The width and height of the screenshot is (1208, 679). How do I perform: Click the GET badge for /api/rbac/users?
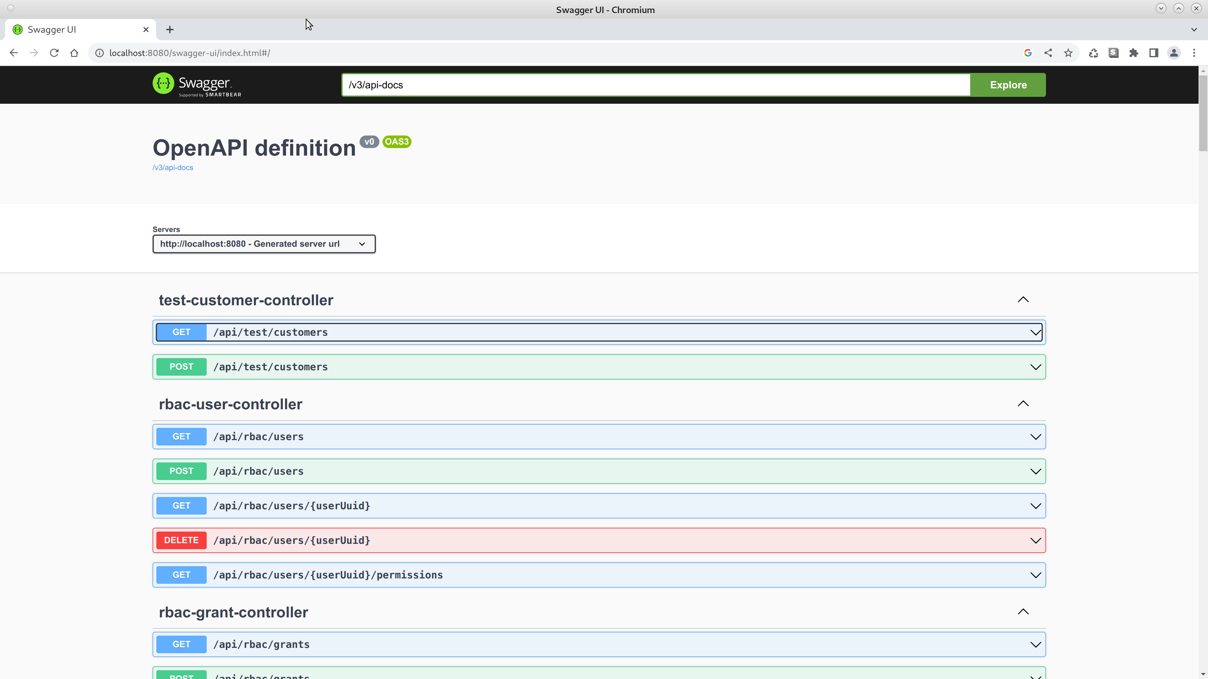point(182,437)
